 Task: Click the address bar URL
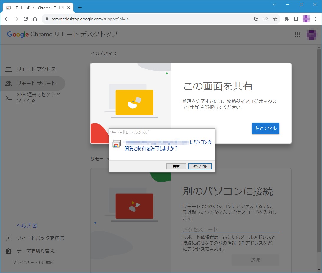(90, 19)
